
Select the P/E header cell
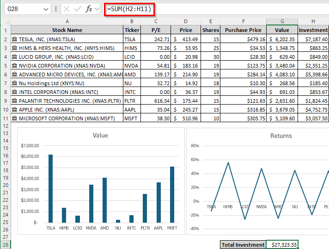point(156,30)
